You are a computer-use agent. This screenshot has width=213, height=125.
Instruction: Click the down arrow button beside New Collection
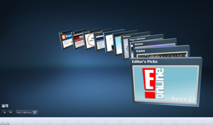11,113
